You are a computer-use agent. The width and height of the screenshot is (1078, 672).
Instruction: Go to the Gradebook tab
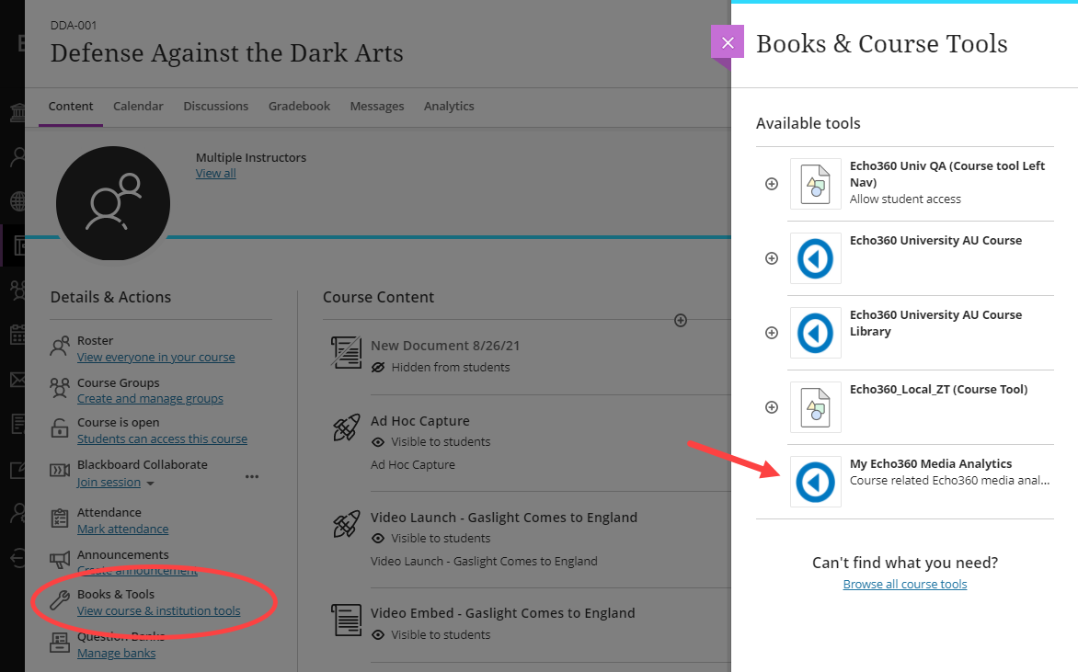point(299,106)
